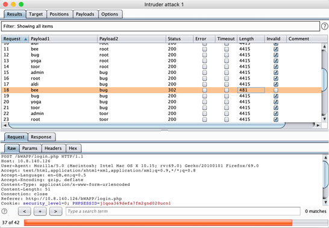Toggle the Error checkbox for request 22
Viewport: 329px width, 228px height.
205,114
